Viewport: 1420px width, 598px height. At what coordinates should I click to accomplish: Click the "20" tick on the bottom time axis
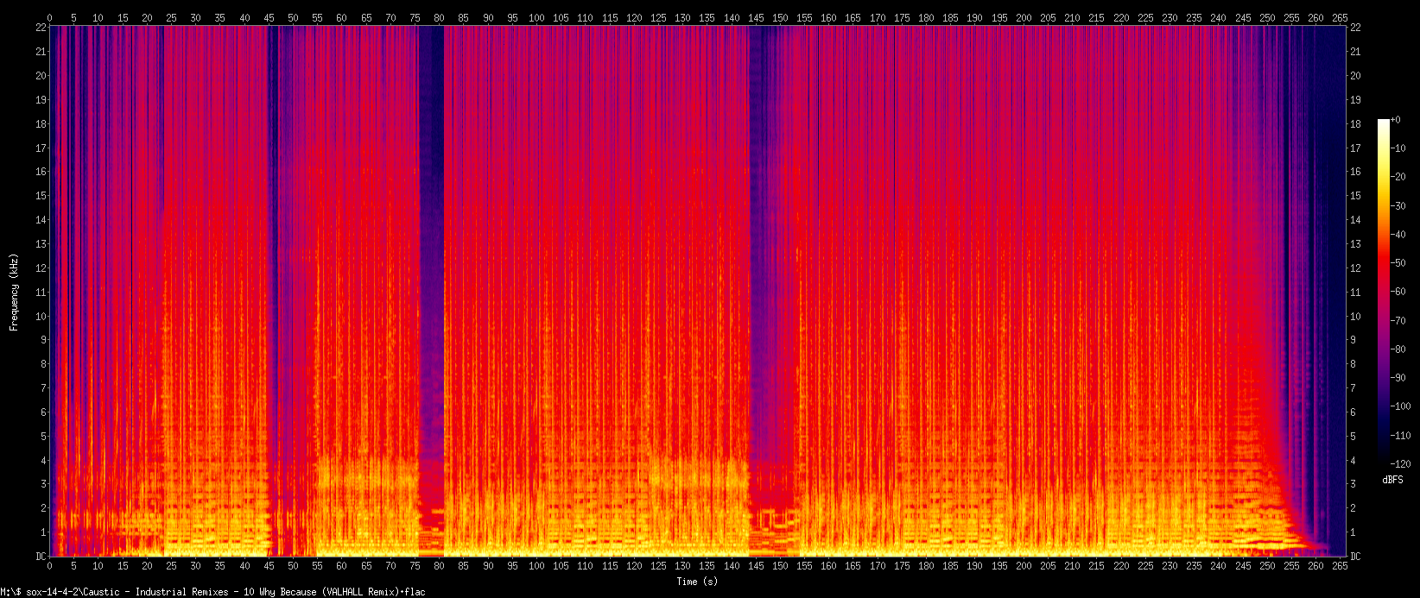click(147, 566)
